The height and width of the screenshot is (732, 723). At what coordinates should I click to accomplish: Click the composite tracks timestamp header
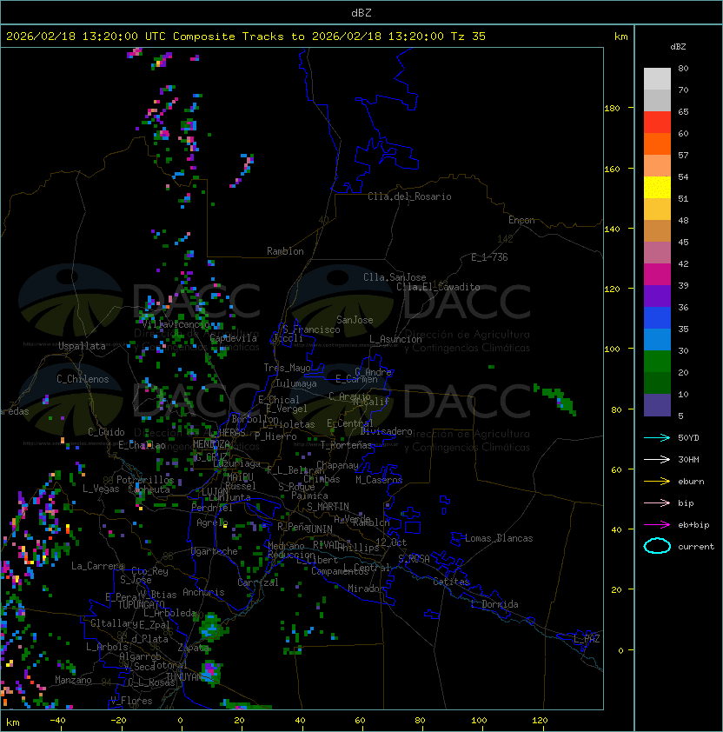point(246,37)
